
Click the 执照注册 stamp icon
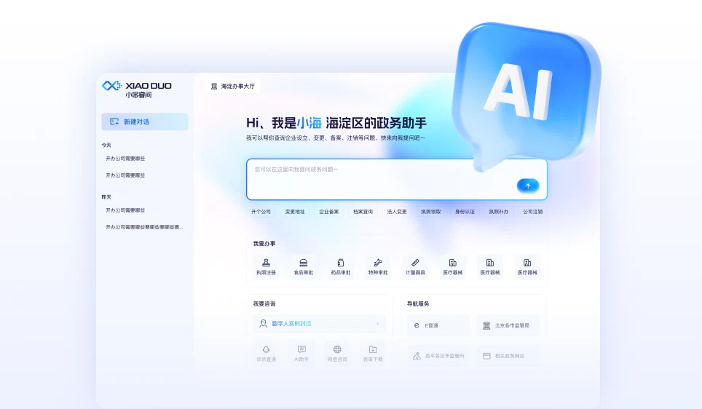point(266,263)
